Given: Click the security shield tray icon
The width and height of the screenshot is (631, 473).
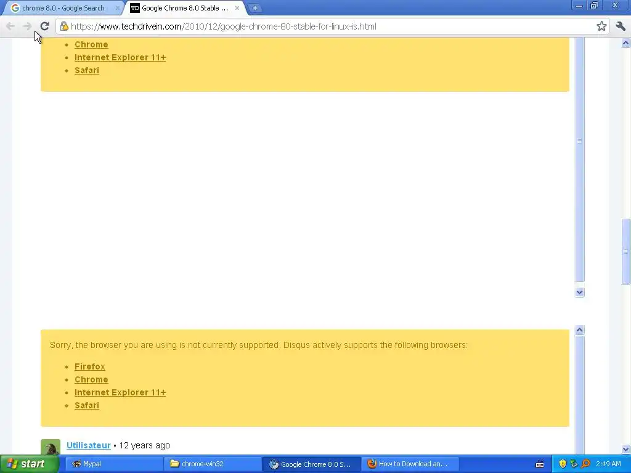Looking at the screenshot, I should [563, 464].
